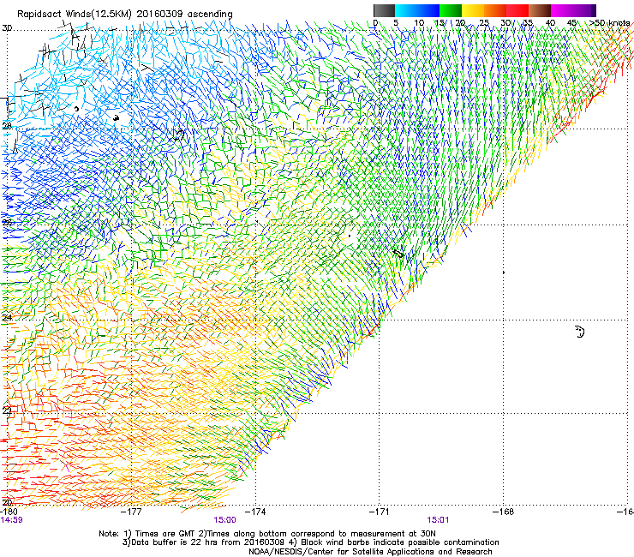The image size is (634, 557).
Task: Click the longitude label '-168'
Action: 504,512
